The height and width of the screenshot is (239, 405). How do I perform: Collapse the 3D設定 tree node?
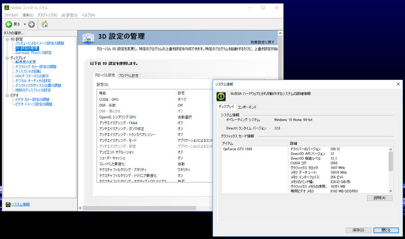[x=7, y=39]
